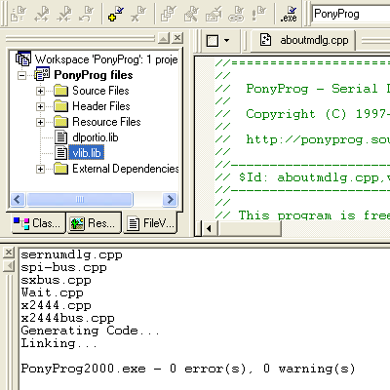Close the workspace pane
390x390 pixels.
point(177,38)
